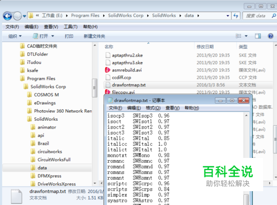The width and height of the screenshot is (277, 205).
Task: Open Notepad 格式(O) menu
Action: tap(153, 108)
